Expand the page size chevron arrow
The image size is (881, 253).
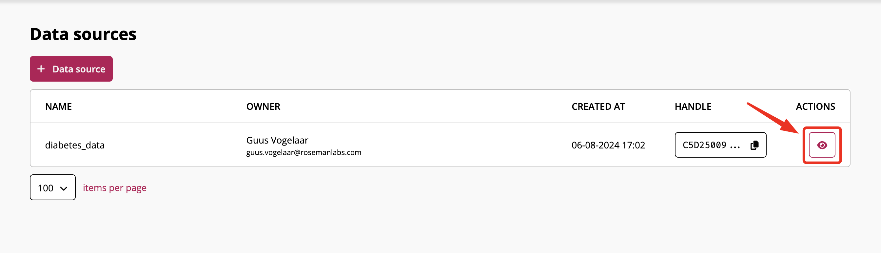64,188
